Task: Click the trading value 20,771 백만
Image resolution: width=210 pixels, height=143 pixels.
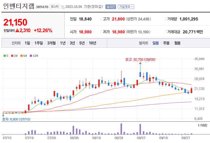Action: coord(193,32)
